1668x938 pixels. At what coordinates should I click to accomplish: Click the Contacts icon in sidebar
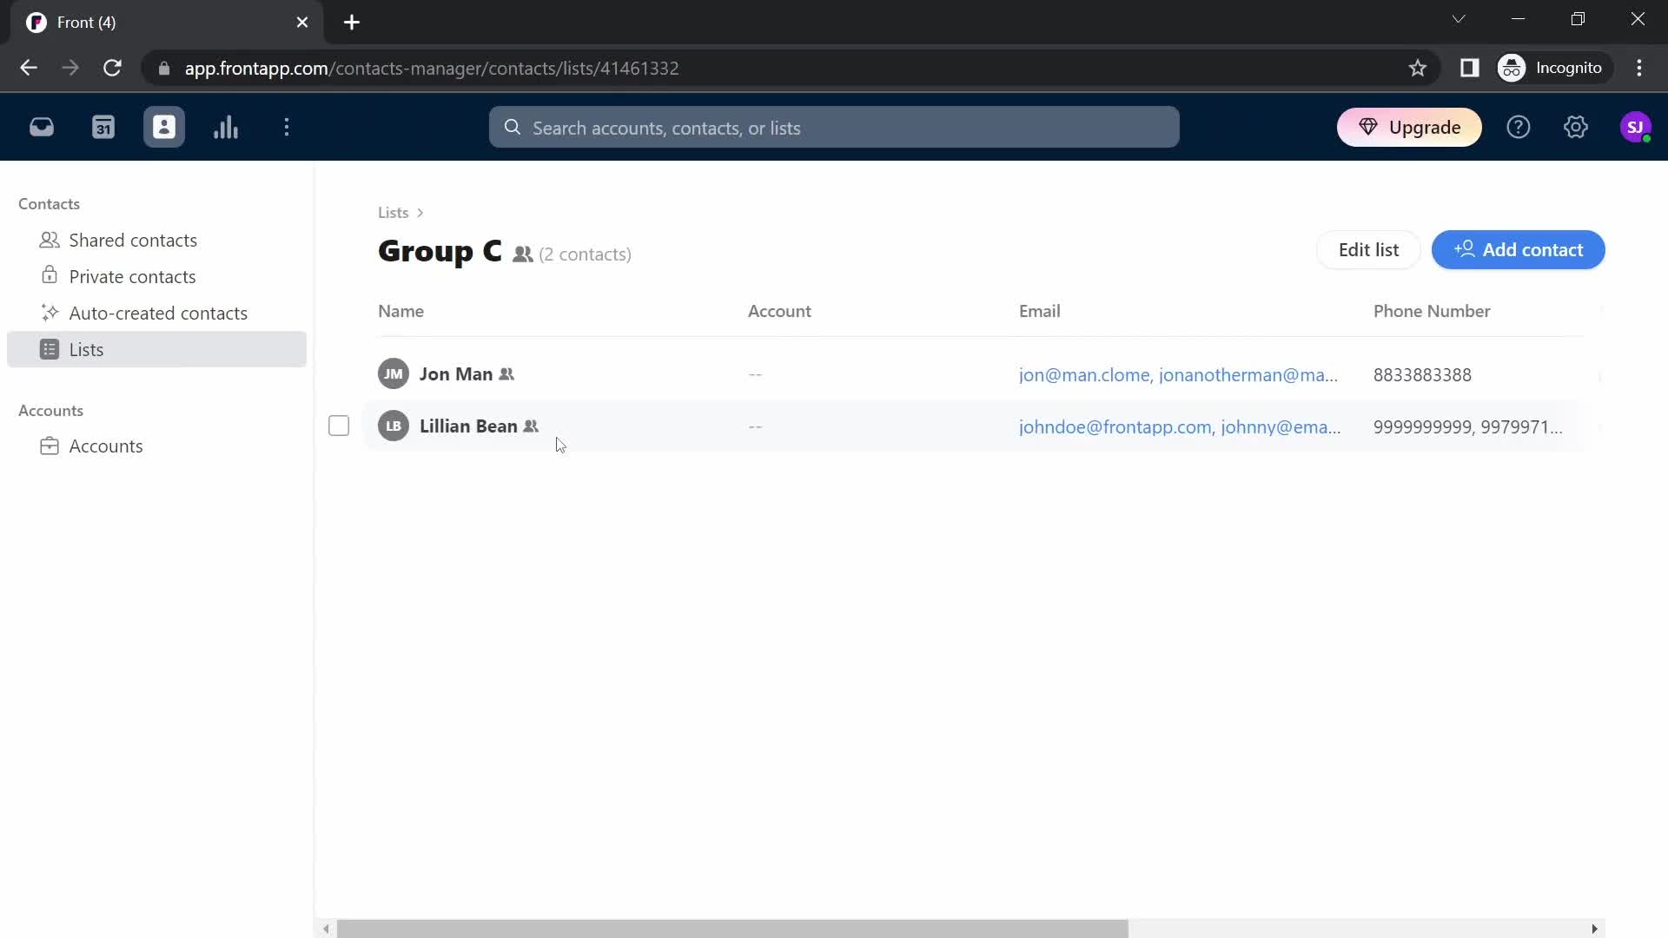[x=164, y=127]
